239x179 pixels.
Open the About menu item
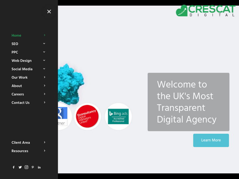[17, 86]
